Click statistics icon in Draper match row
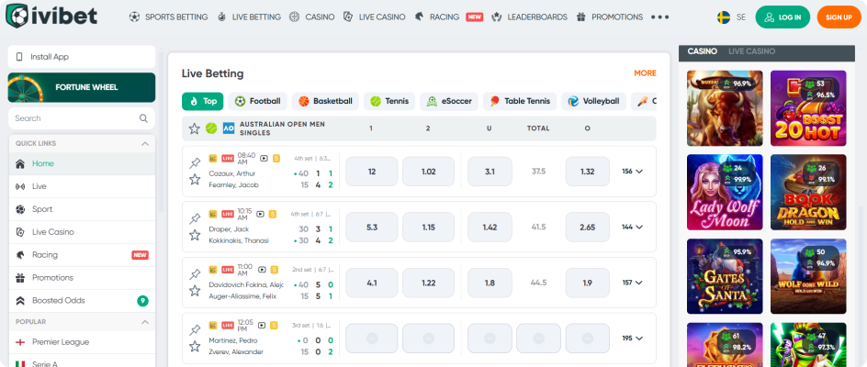867x367 pixels. pyautogui.click(x=213, y=214)
